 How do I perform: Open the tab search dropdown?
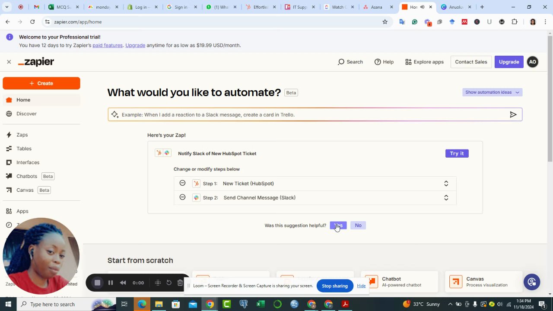tap(7, 7)
